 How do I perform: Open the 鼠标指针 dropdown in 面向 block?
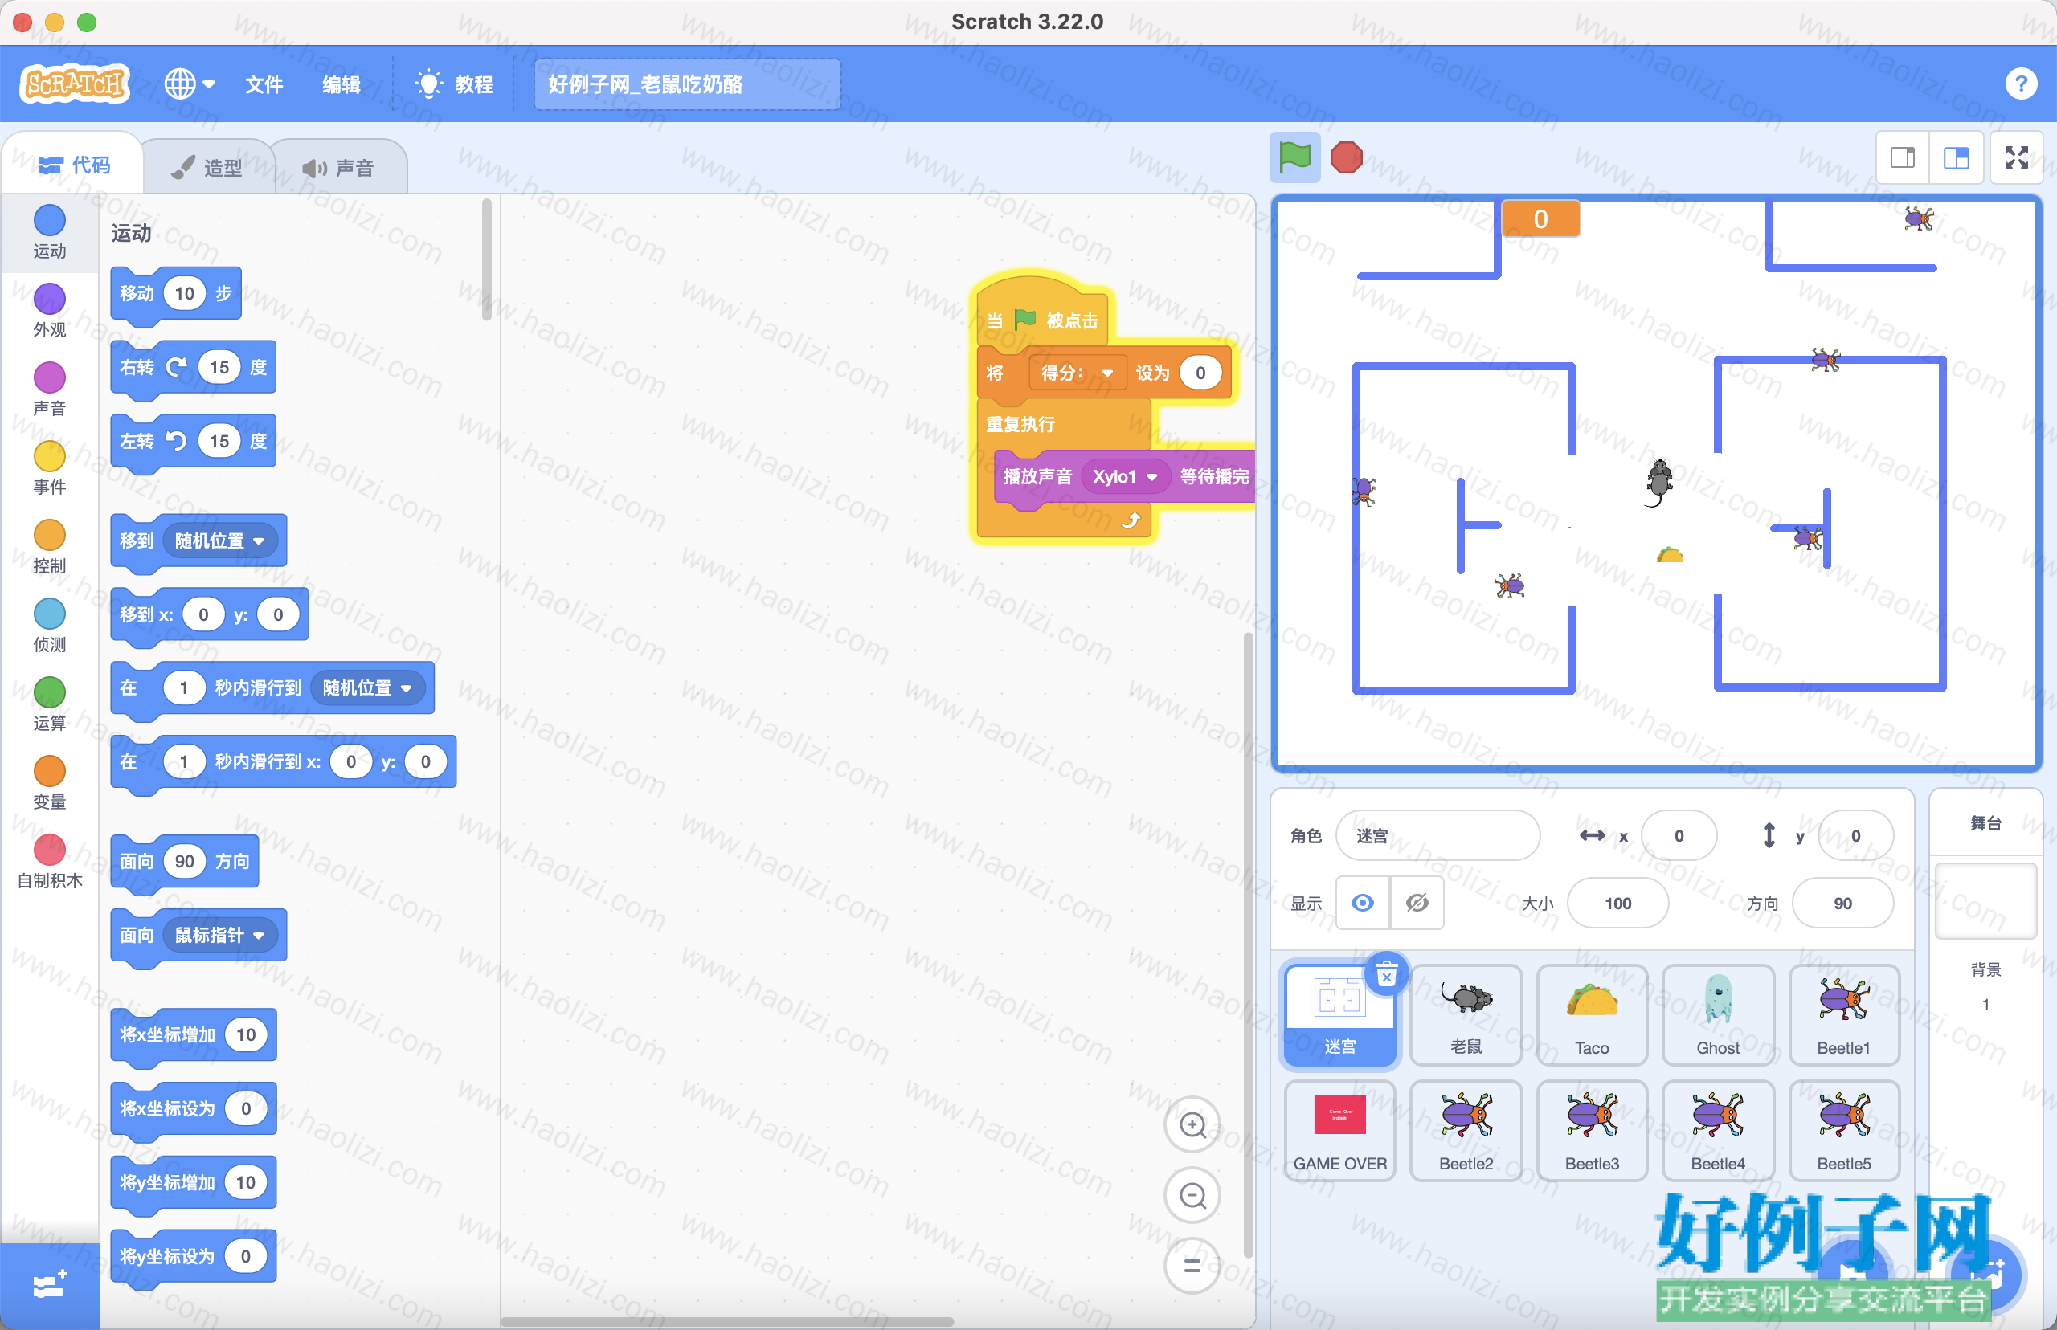point(219,935)
